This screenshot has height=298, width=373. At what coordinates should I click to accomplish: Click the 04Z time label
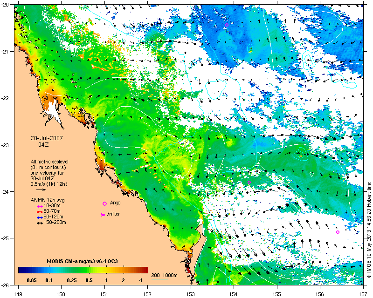coord(43,144)
